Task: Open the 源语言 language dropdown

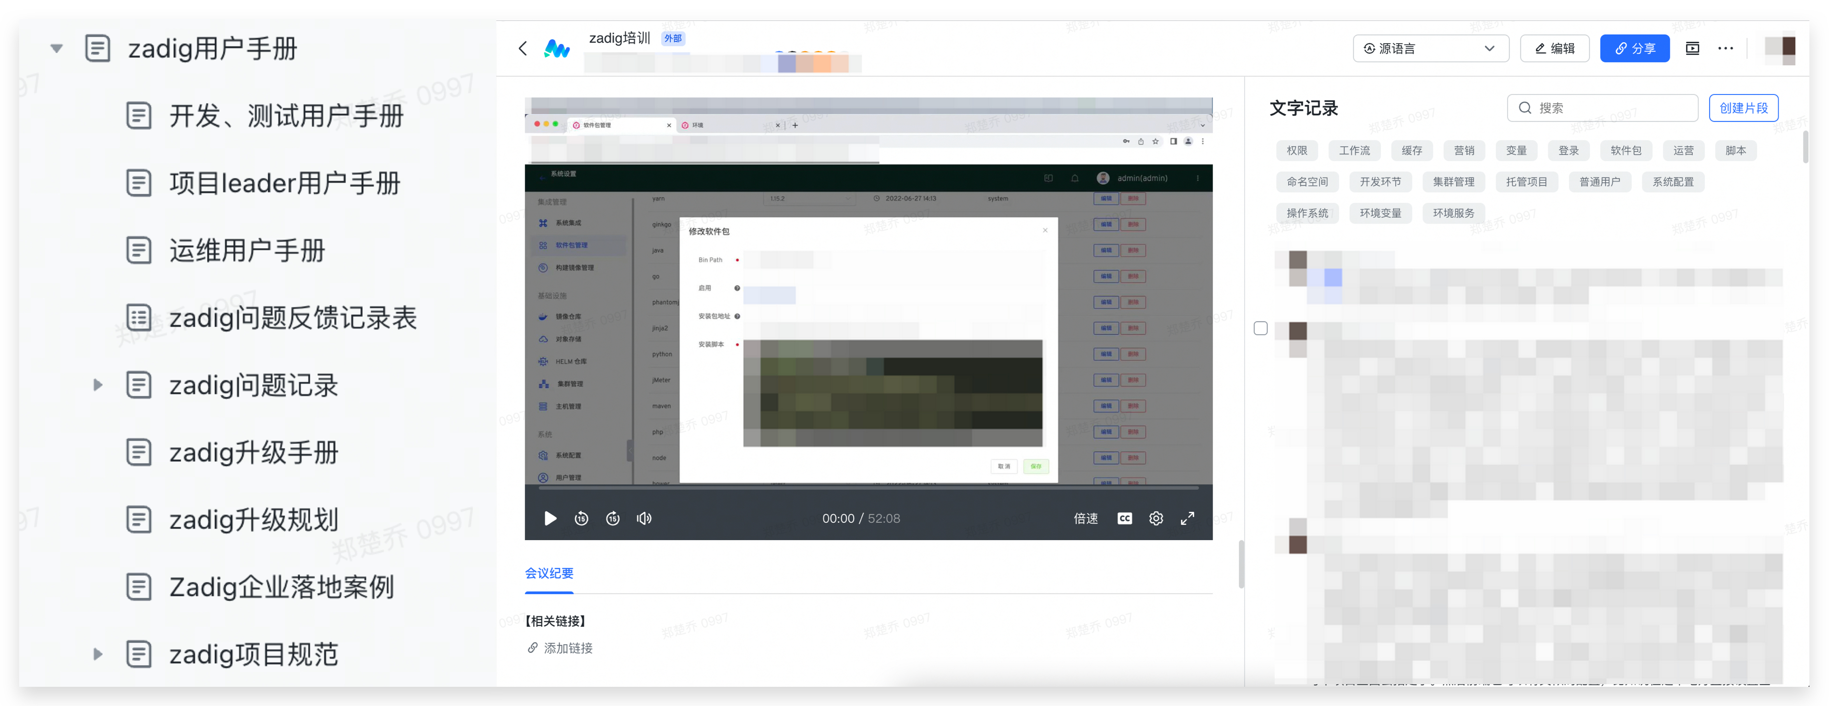Action: click(1430, 48)
